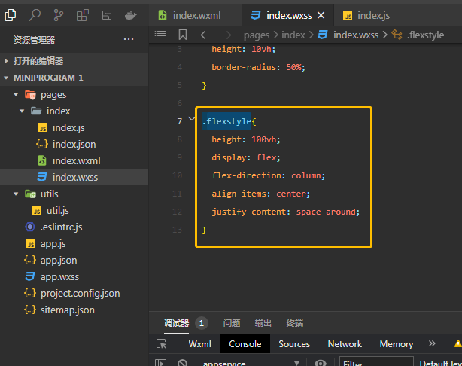Open index.js in the file tree
The image size is (462, 366).
click(x=74, y=128)
